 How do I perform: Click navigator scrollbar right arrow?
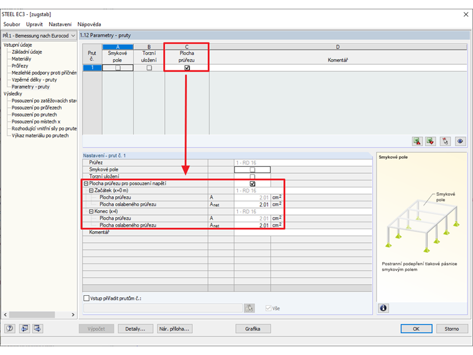[x=73, y=315]
